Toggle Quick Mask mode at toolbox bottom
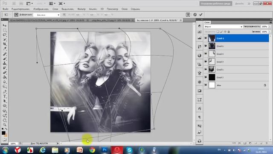Viewport: 273px width, 154px height. (x=5, y=140)
